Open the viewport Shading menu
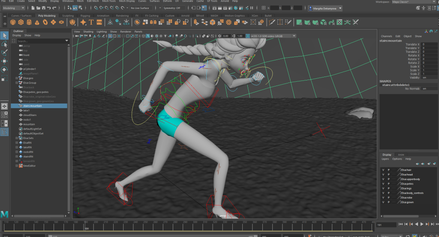Image resolution: width=439 pixels, height=237 pixels. pos(88,32)
